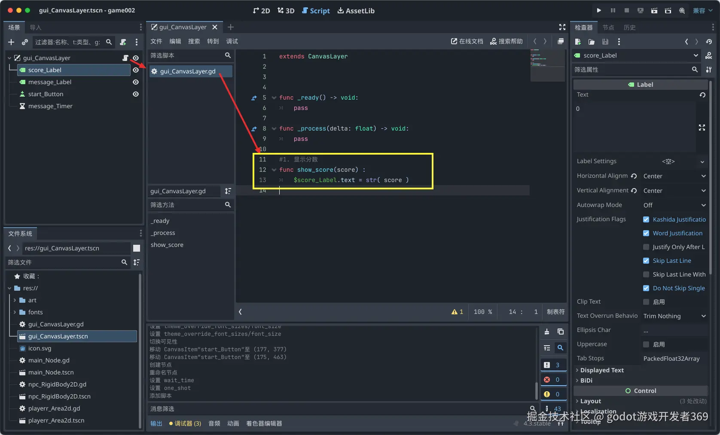Open the inspector history list
This screenshot has height=435, width=720.
709,42
